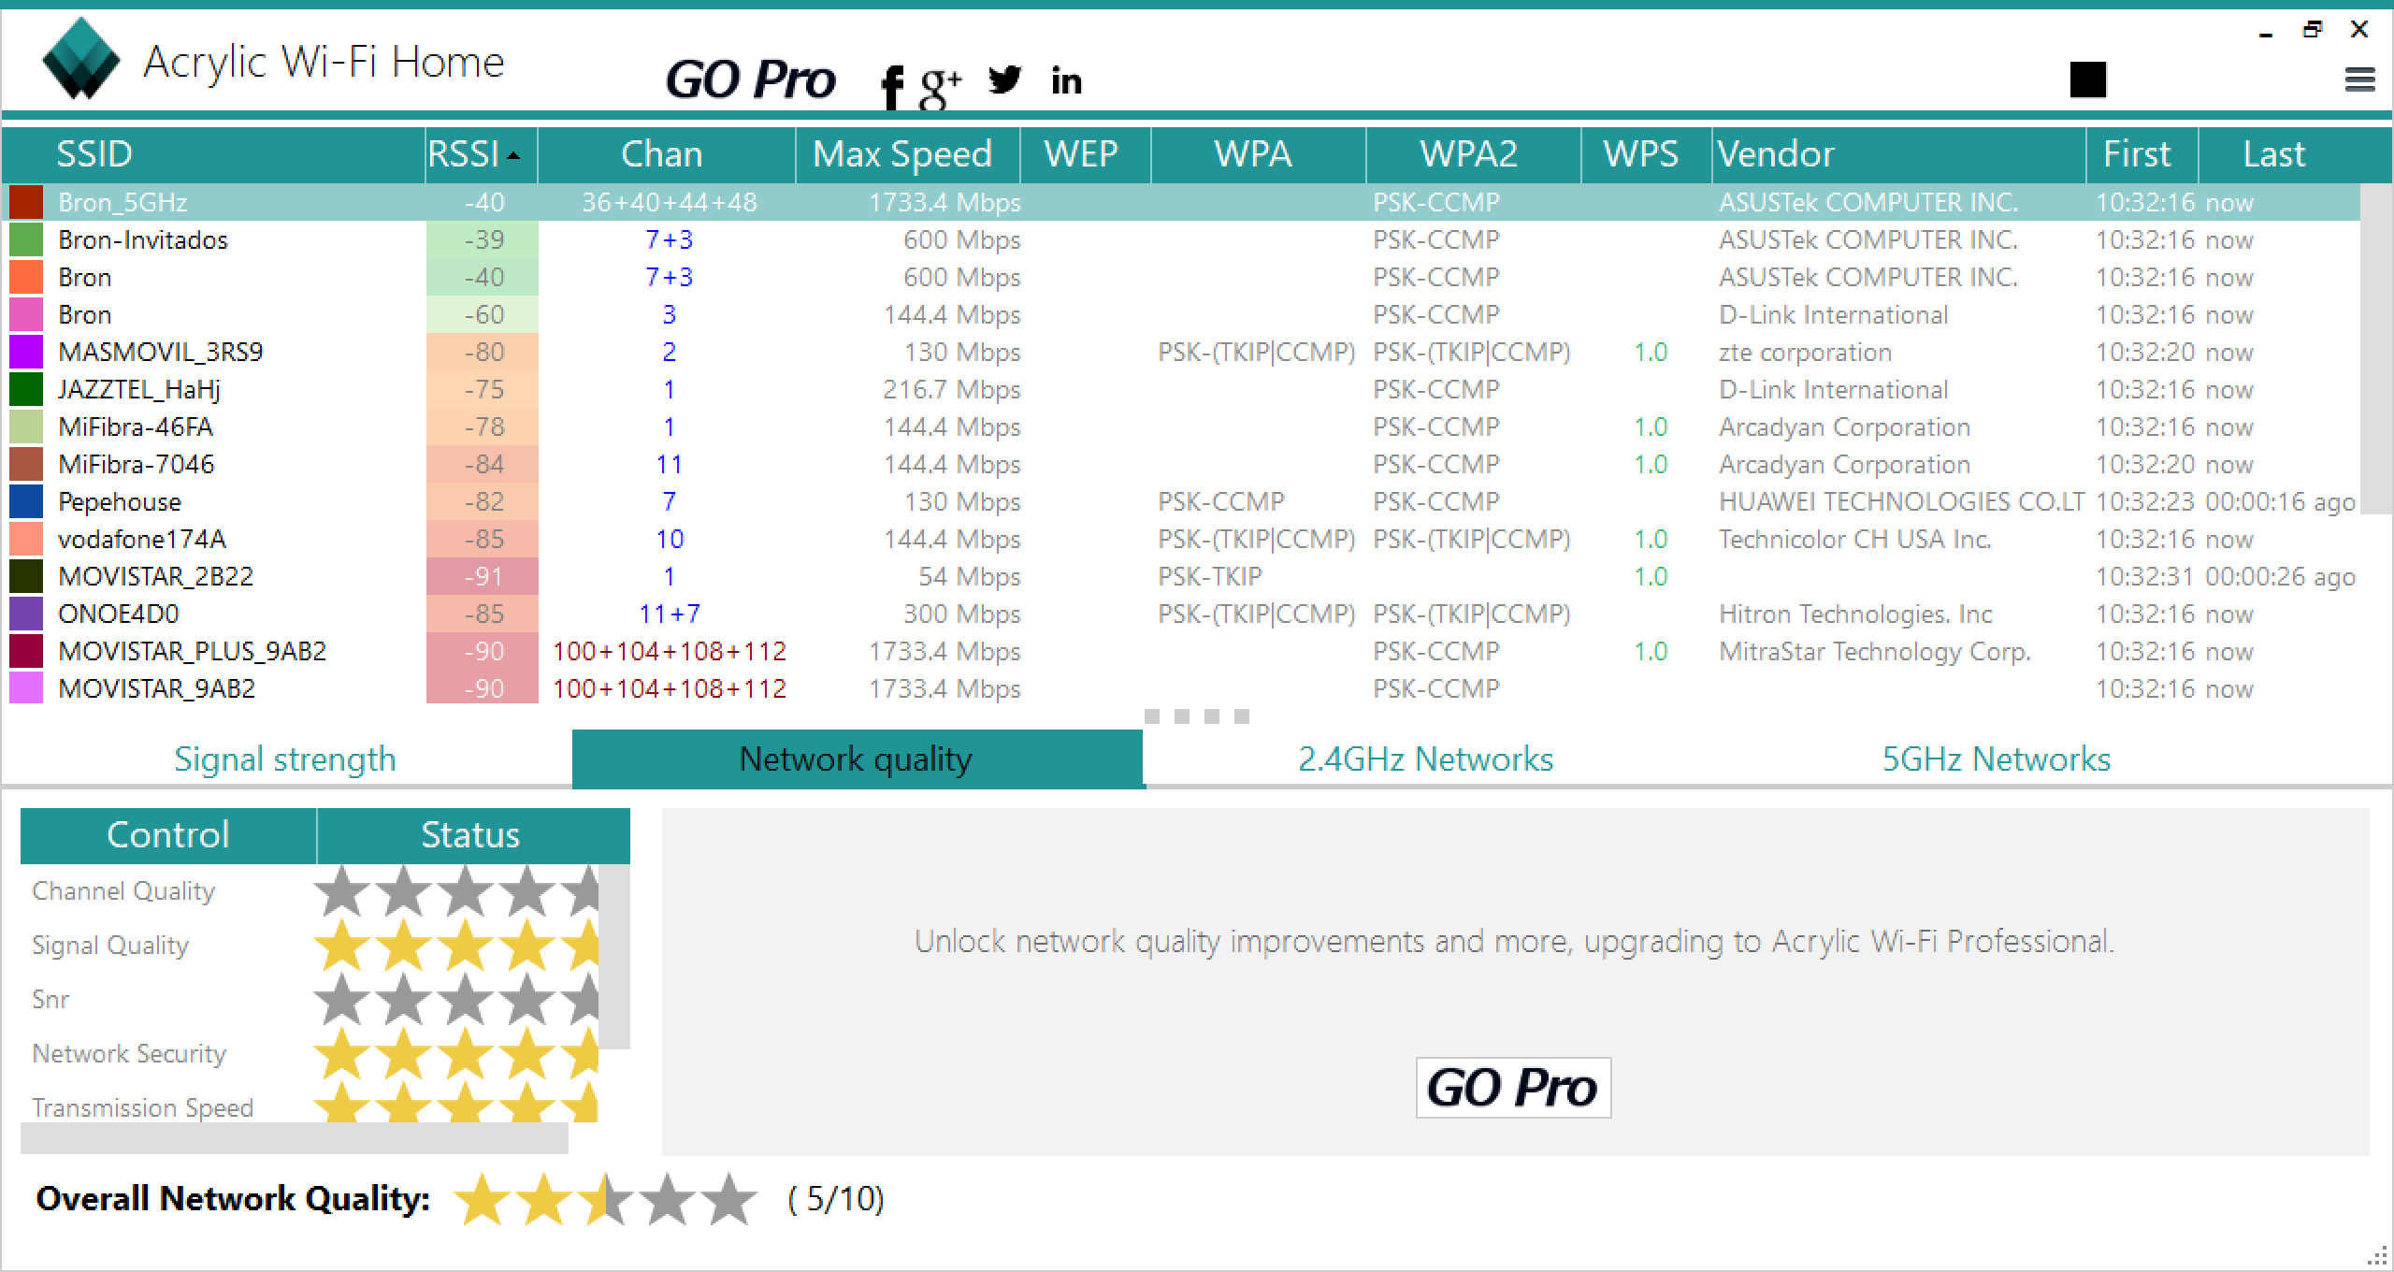The image size is (2394, 1272).
Task: Click the GO Pro header link
Action: click(750, 79)
